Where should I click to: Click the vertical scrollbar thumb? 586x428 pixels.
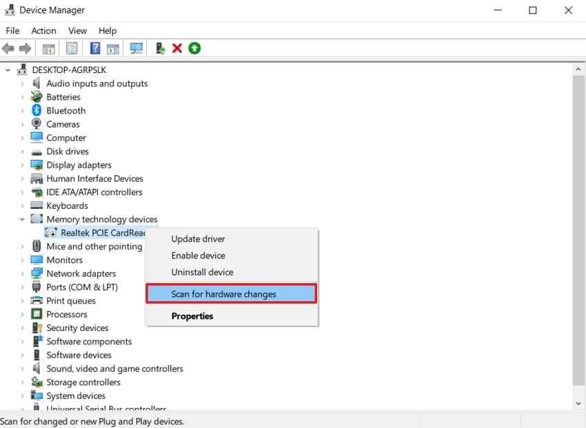tap(578, 230)
